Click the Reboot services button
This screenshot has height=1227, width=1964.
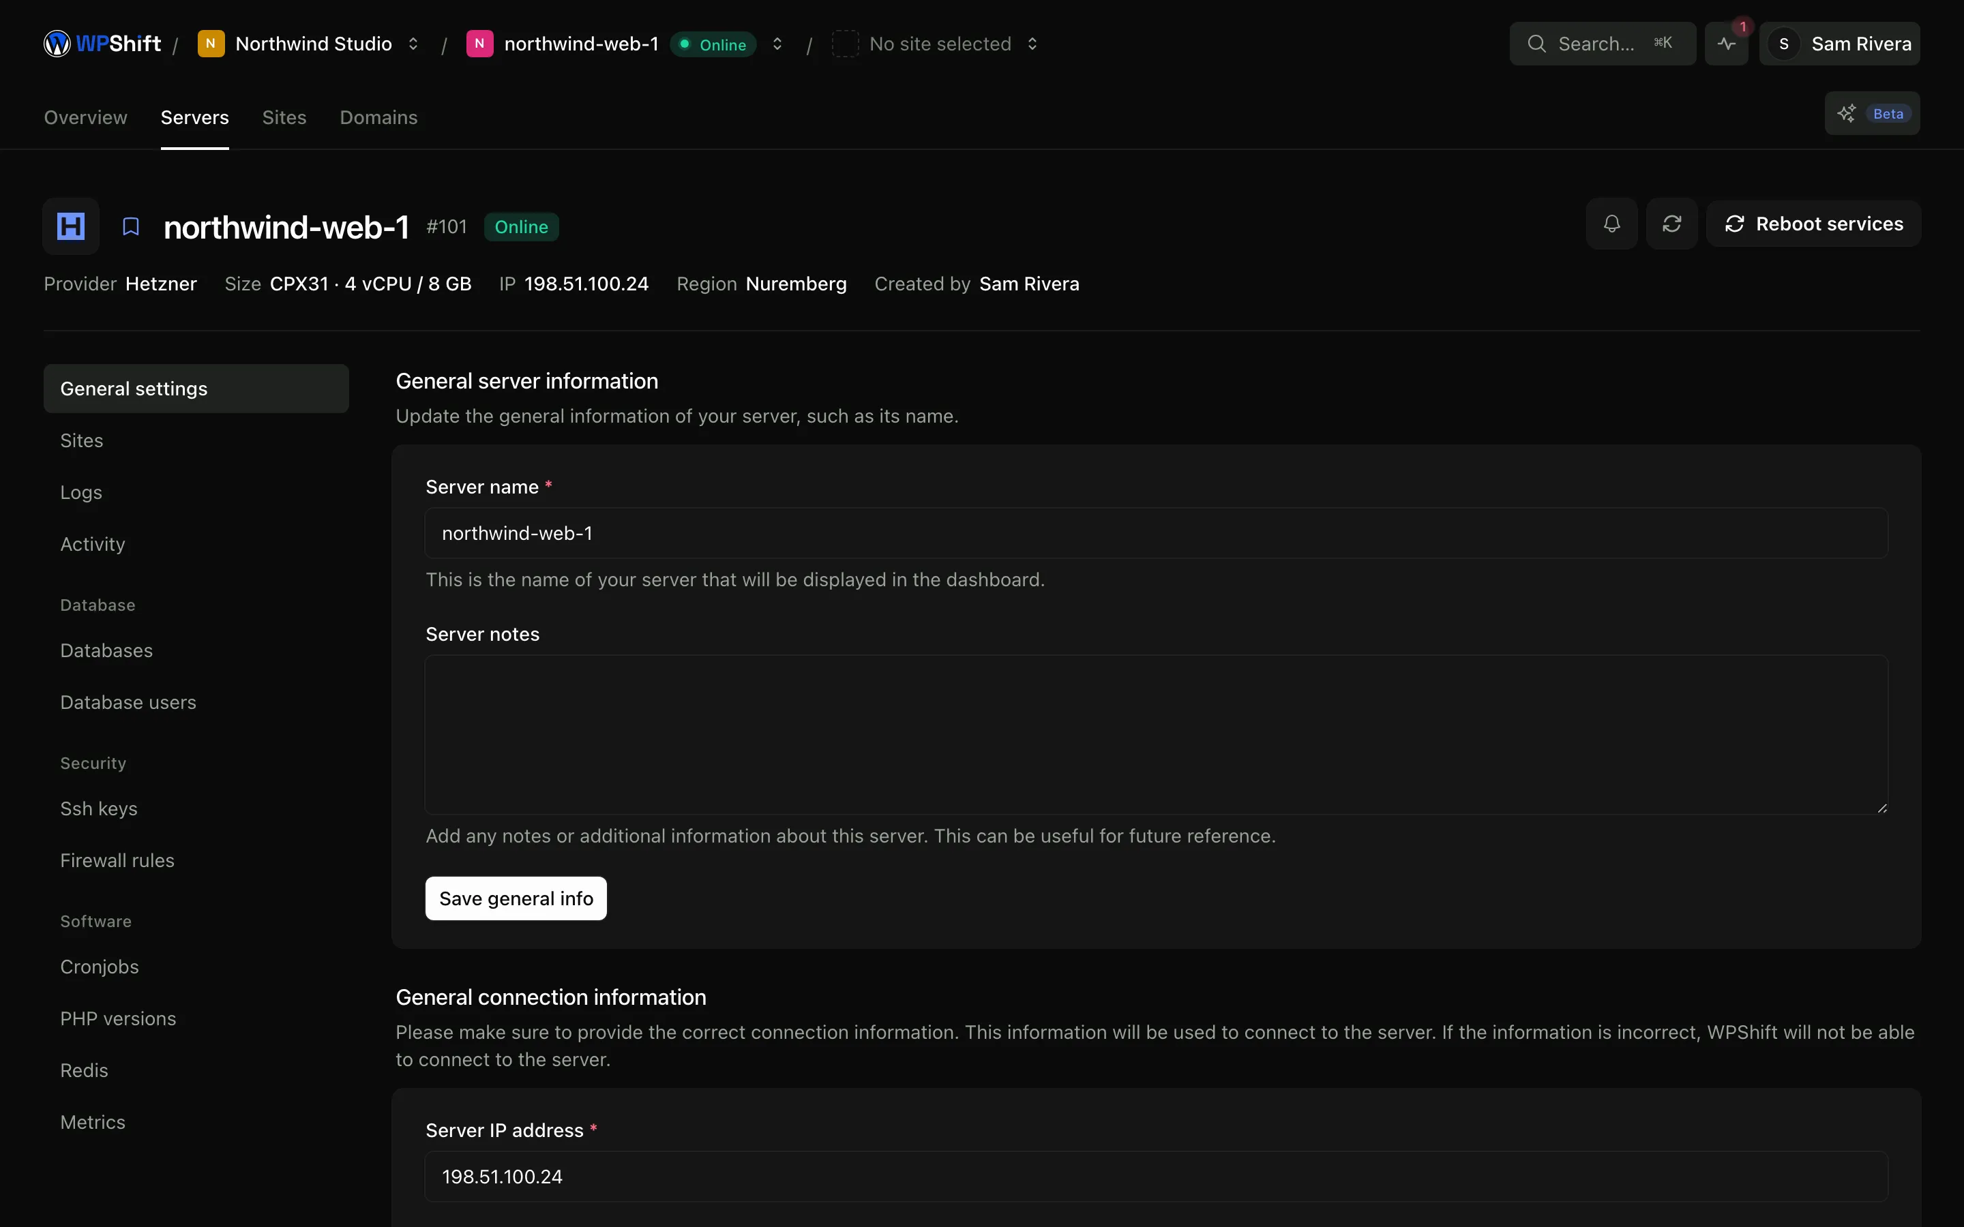tap(1813, 224)
